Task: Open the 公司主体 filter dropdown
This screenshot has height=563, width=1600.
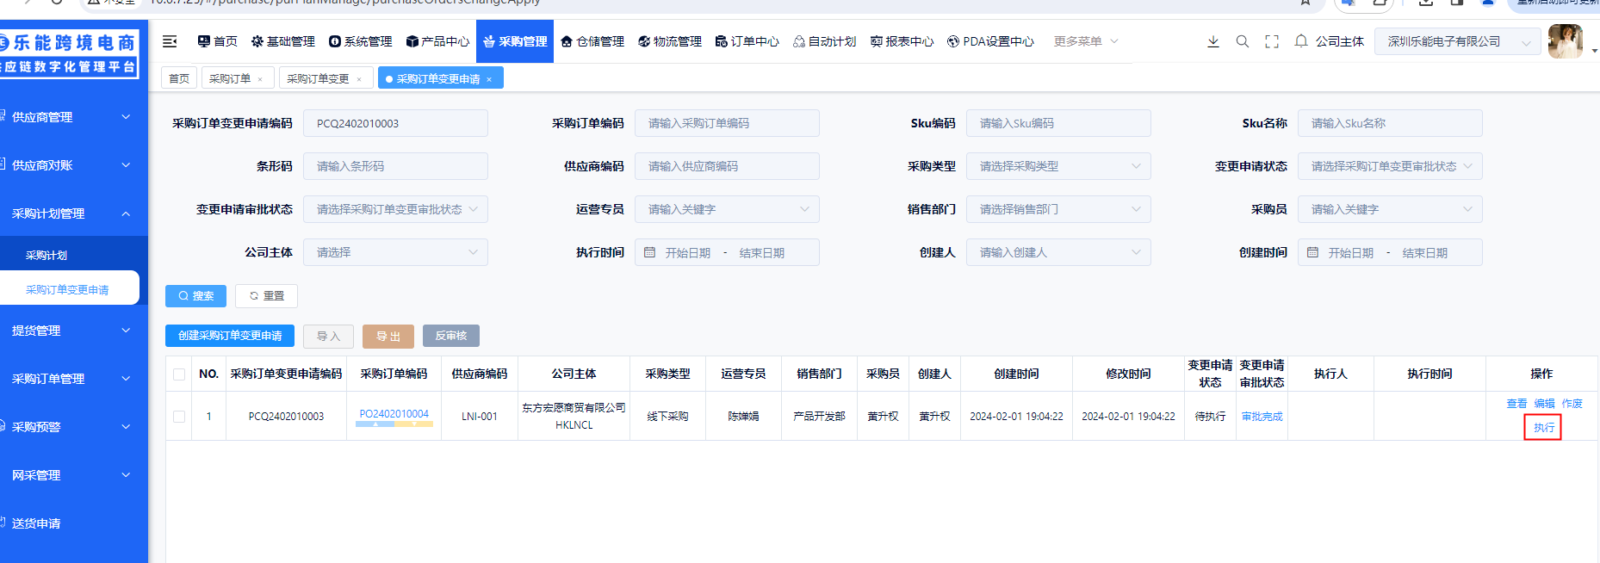Action: pyautogui.click(x=395, y=252)
